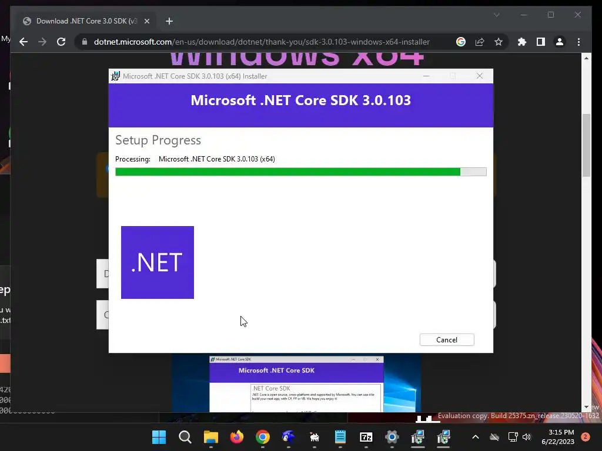Close the .NET Core SDK Installer window

click(x=480, y=76)
